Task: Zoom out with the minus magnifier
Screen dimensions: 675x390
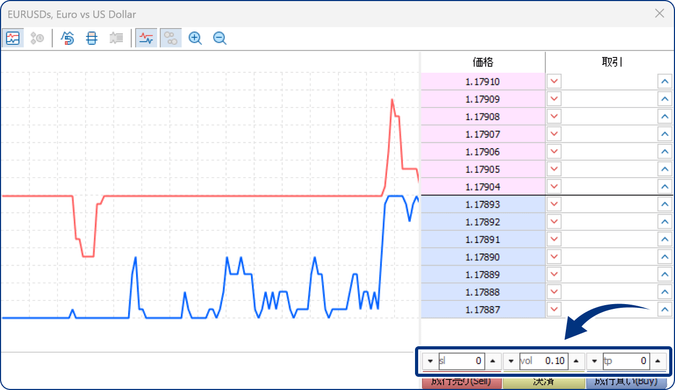Action: [220, 38]
